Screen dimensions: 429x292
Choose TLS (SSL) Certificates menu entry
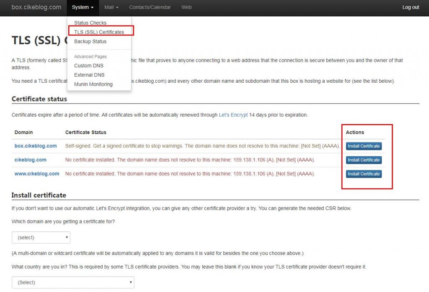click(x=99, y=32)
